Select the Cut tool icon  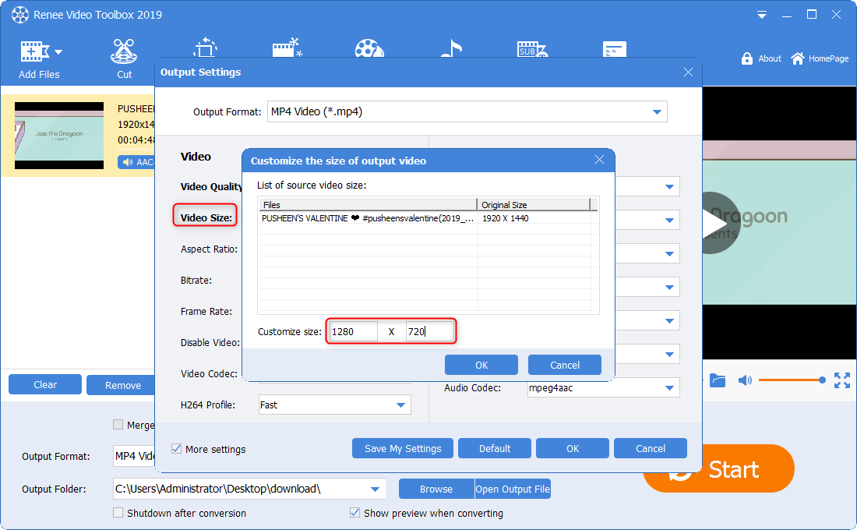tap(124, 51)
